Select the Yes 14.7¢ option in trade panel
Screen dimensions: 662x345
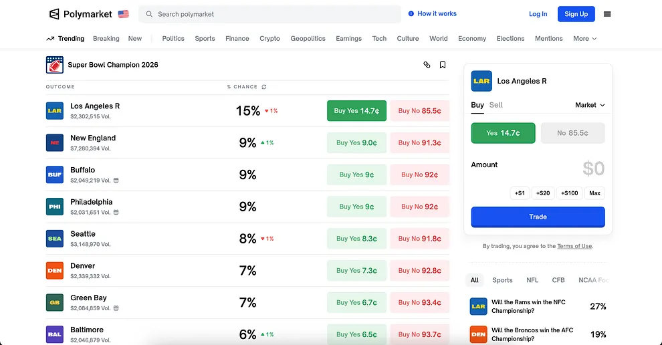pos(503,133)
